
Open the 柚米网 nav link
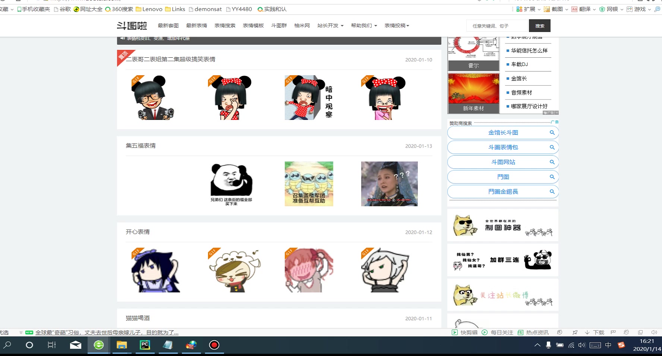pos(302,26)
